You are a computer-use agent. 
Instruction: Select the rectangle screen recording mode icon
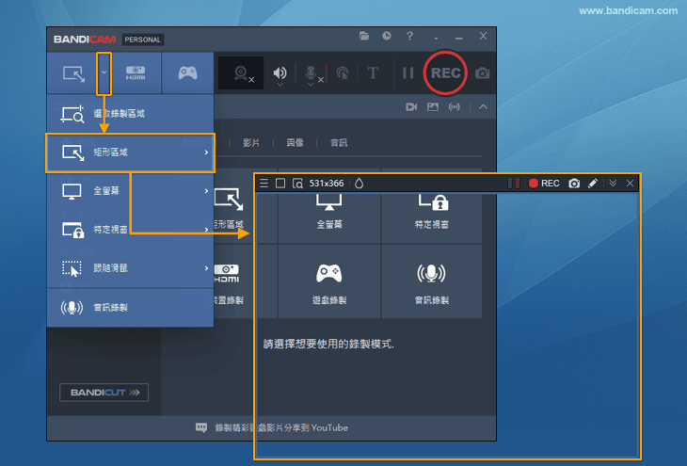[x=73, y=73]
